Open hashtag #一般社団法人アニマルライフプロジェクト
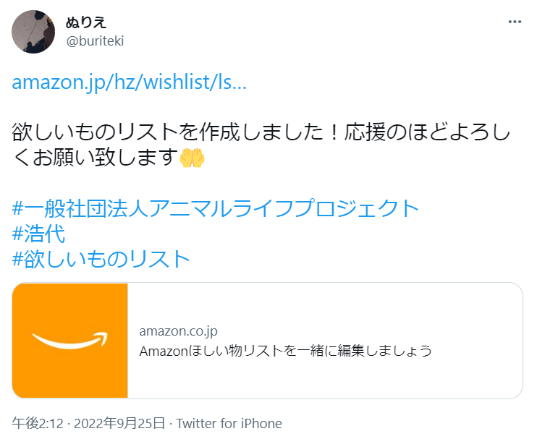Viewport: 537px width, 439px height. (x=216, y=208)
